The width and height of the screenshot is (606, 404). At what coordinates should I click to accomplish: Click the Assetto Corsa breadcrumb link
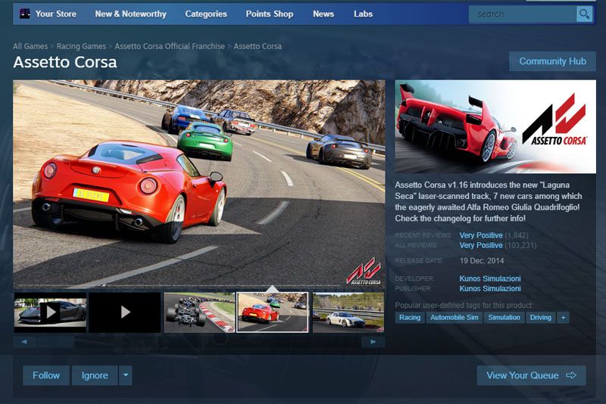click(x=258, y=46)
